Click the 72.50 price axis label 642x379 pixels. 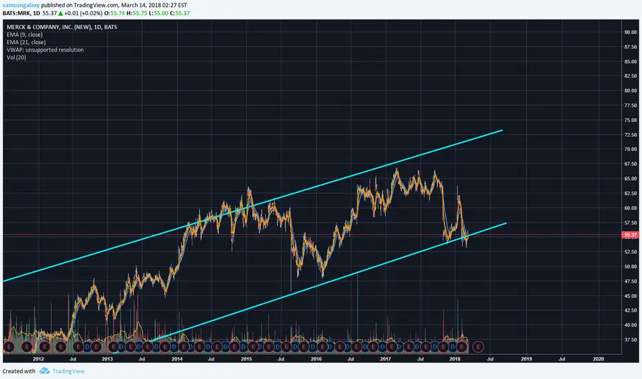pyautogui.click(x=630, y=135)
